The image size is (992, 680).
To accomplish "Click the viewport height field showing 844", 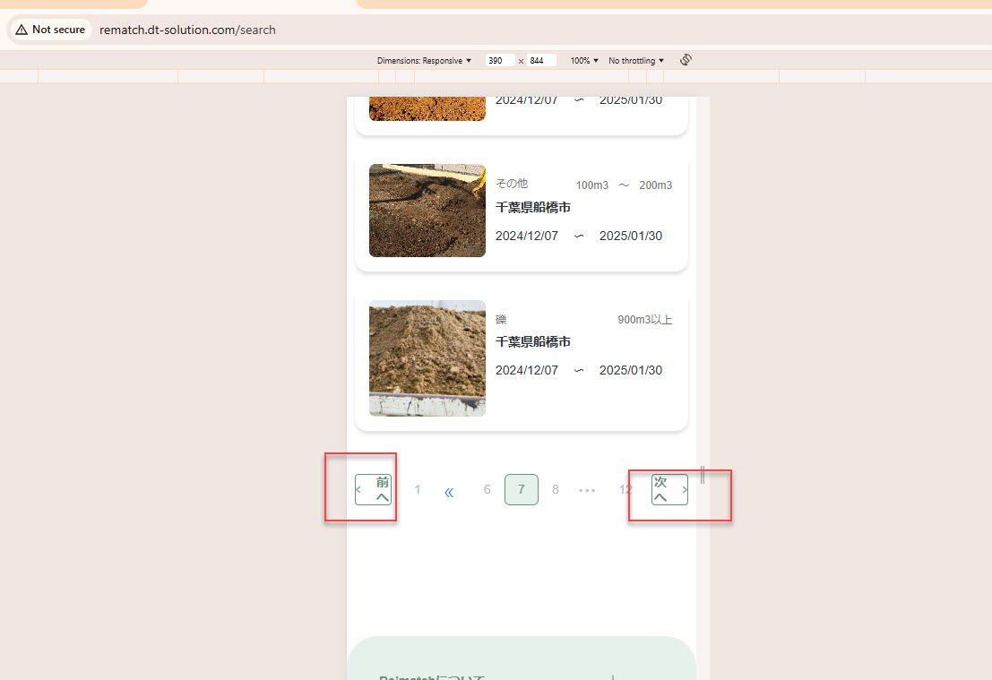I will pyautogui.click(x=540, y=61).
